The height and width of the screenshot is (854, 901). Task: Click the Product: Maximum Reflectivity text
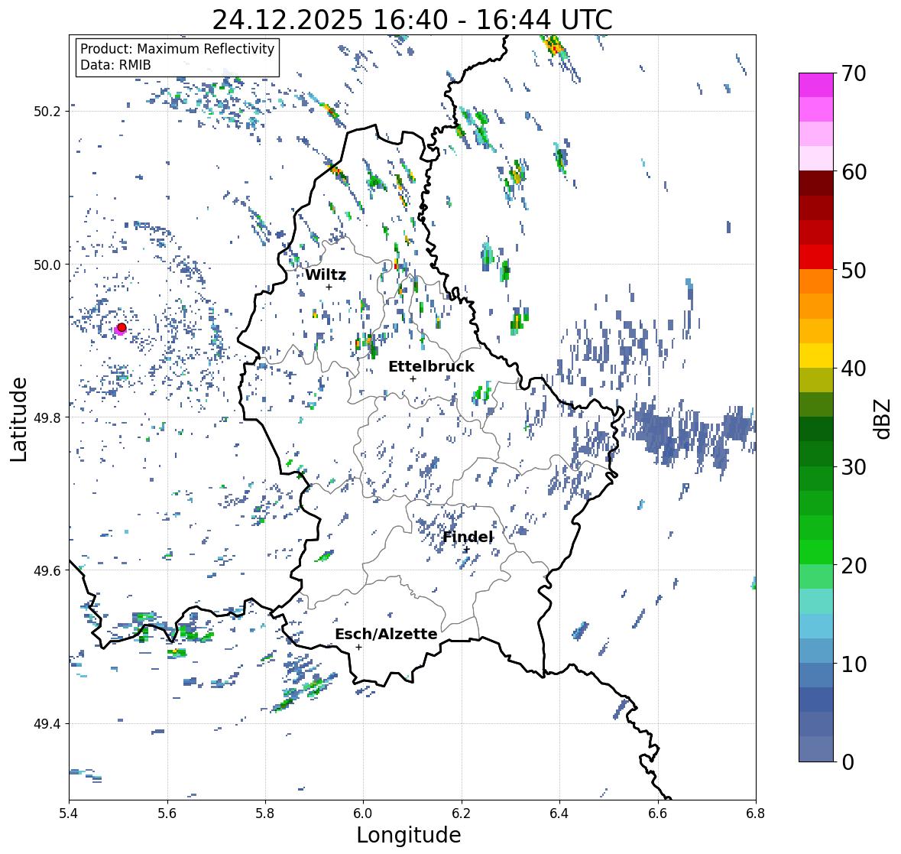pyautogui.click(x=177, y=49)
